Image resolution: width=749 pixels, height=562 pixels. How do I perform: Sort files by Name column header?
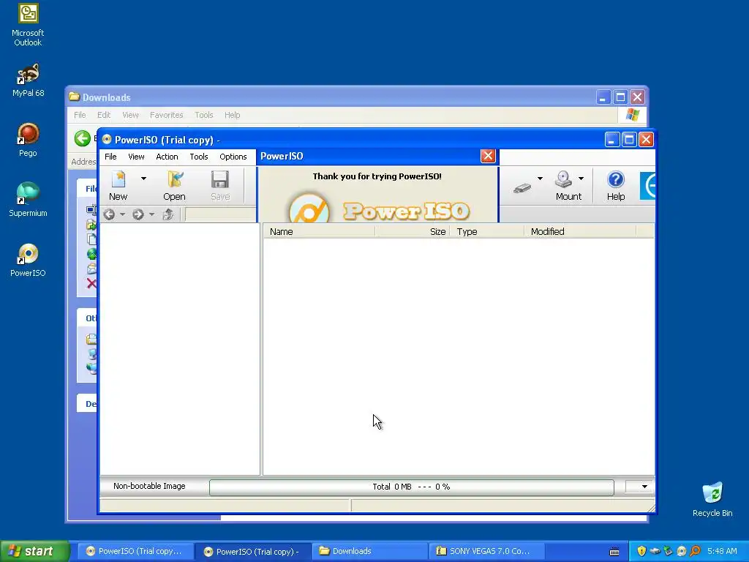coord(319,232)
